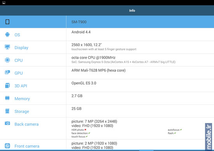Click the Android 4.4 value
214x151 pixels.
point(81,32)
